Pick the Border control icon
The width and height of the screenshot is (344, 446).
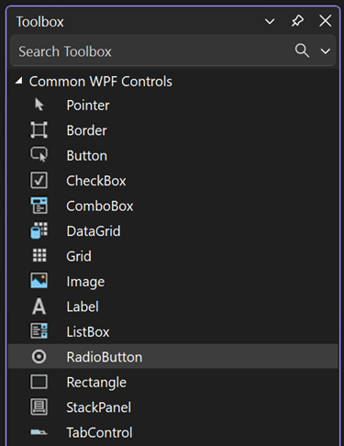(39, 130)
